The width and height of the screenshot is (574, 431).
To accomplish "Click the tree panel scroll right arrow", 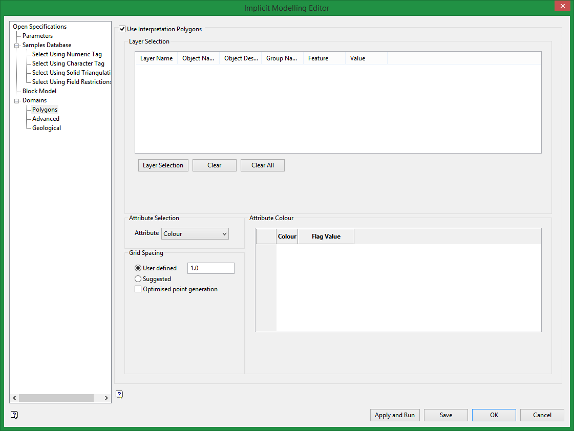I will click(106, 398).
